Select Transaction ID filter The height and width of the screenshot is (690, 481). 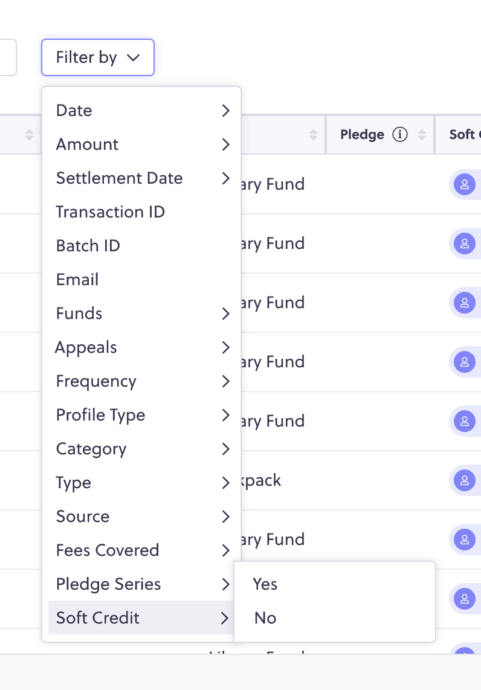tap(141, 212)
